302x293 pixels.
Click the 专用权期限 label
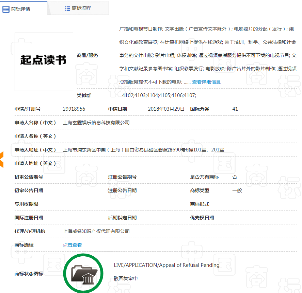[26, 204]
